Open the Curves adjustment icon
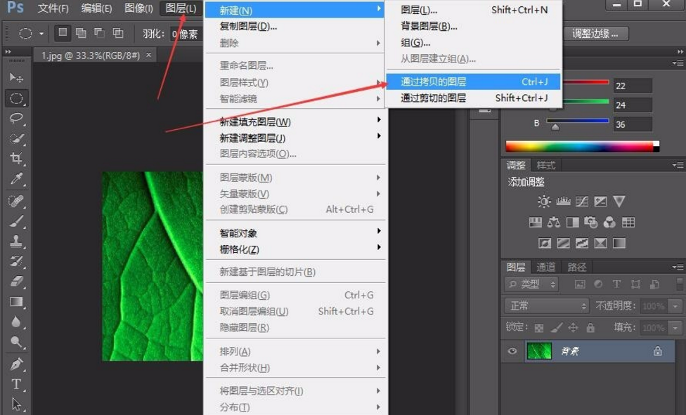 click(581, 202)
